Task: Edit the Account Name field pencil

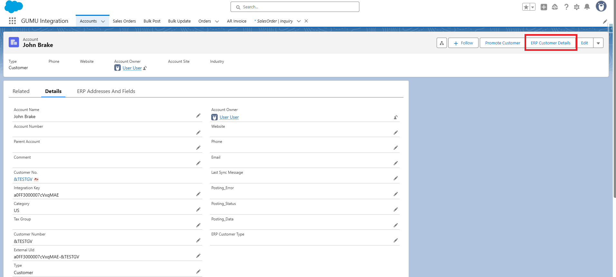Action: coord(198,115)
